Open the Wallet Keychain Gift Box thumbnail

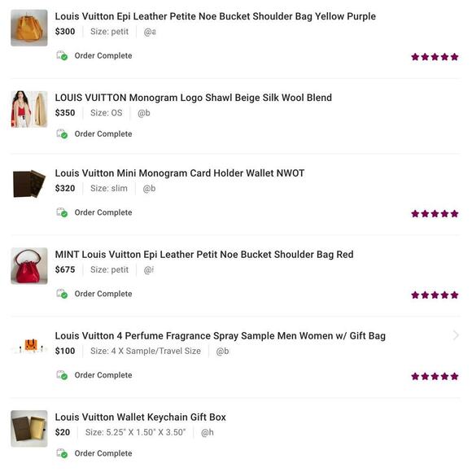coord(29,428)
